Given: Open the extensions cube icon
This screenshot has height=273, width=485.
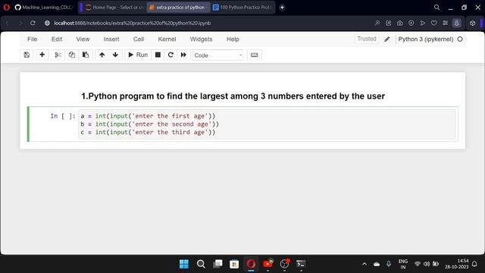Looking at the screenshot, I should pos(473,24).
